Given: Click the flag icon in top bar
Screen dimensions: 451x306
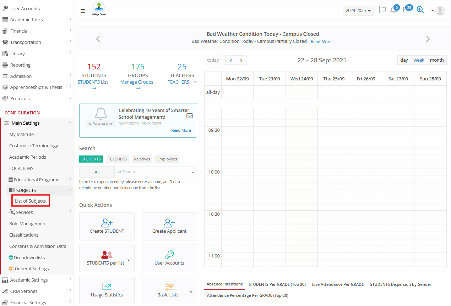Looking at the screenshot, I should [x=382, y=10].
